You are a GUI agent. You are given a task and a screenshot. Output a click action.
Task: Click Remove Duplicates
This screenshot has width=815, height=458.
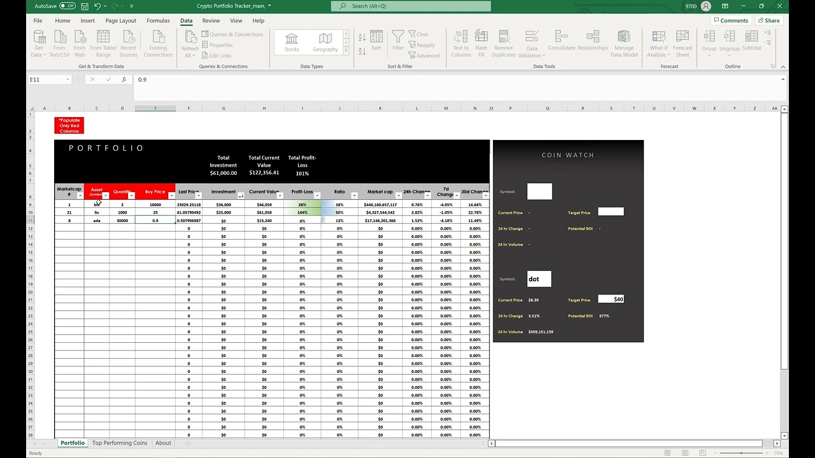coord(503,43)
